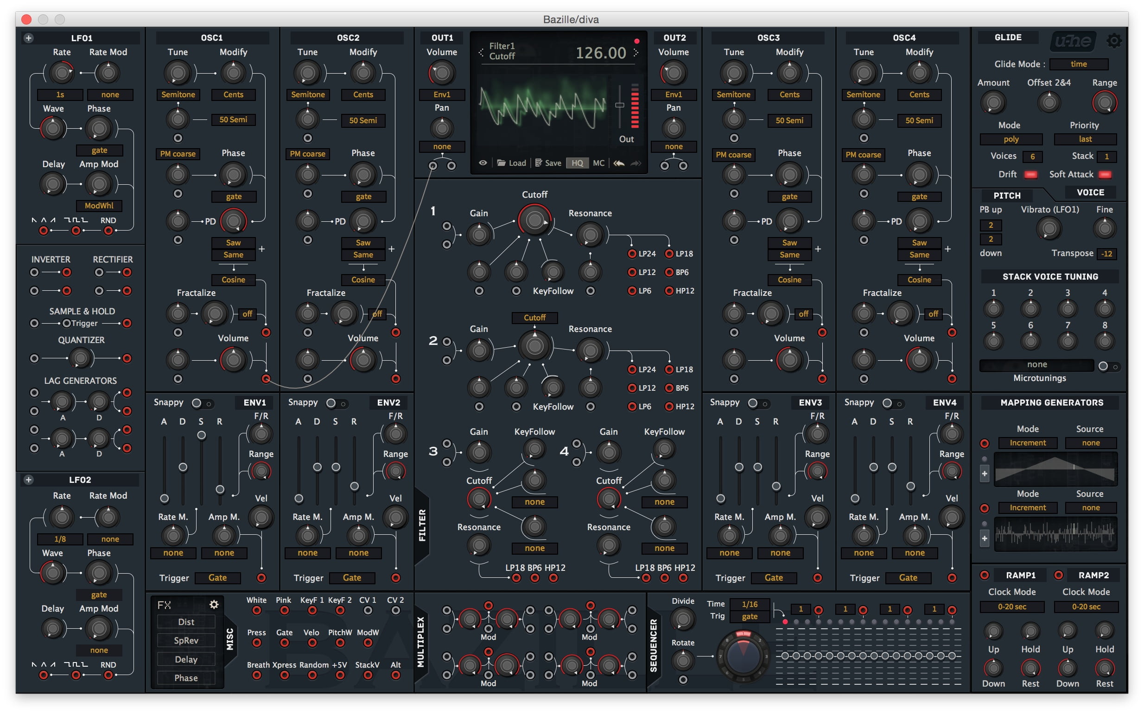The height and width of the screenshot is (713, 1144).
Task: Click the large sequencer rotary dial
Action: [743, 656]
